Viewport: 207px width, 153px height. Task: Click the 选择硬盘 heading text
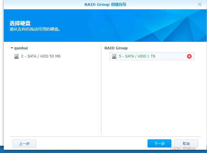coord(20,24)
